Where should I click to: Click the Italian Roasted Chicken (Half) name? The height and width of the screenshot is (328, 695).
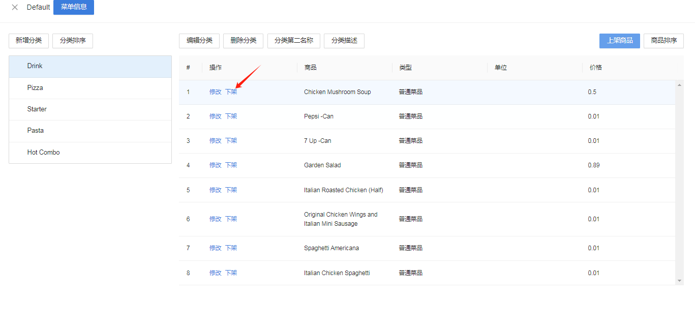pos(344,190)
